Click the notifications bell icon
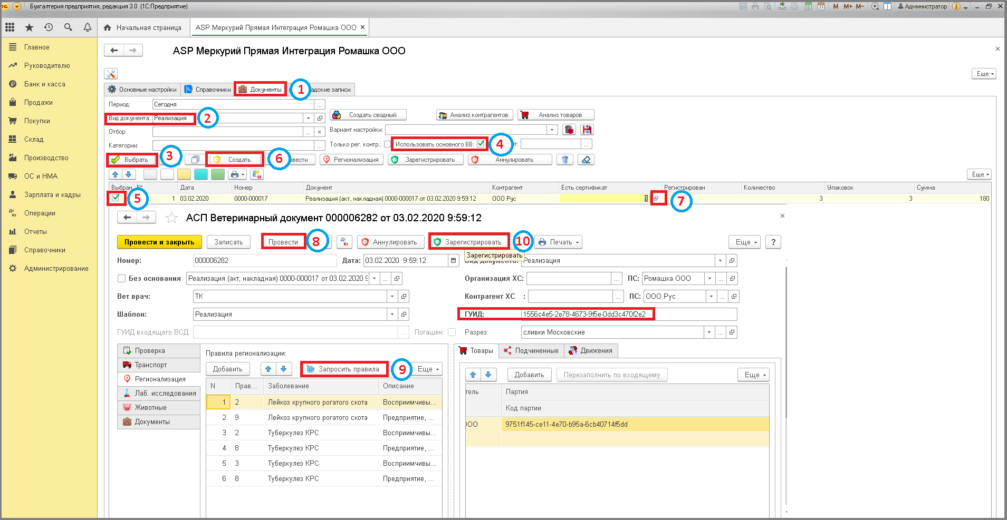The image size is (1007, 520). coord(88,27)
